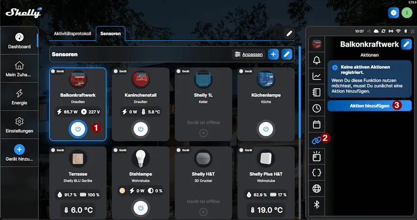Image resolution: width=417 pixels, height=220 pixels.
Task: Open the globe network icon in device panel
Action: tap(316, 189)
